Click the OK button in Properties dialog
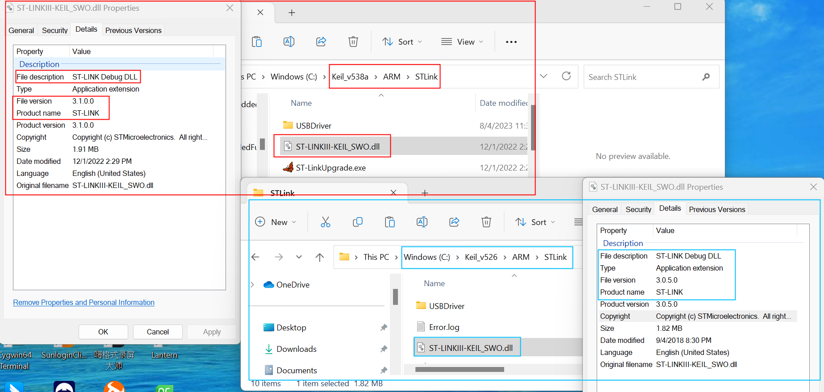Viewport: 824px width, 392px height. point(103,332)
